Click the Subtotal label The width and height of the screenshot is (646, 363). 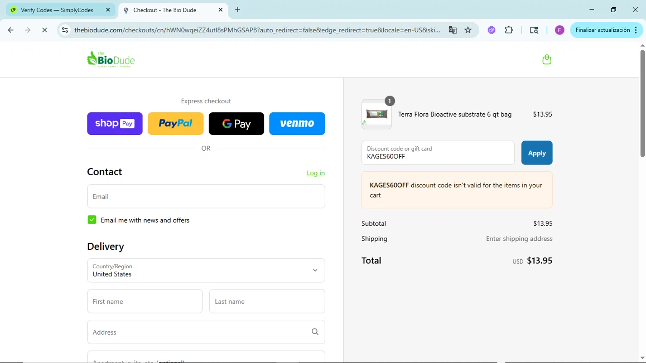(374, 223)
